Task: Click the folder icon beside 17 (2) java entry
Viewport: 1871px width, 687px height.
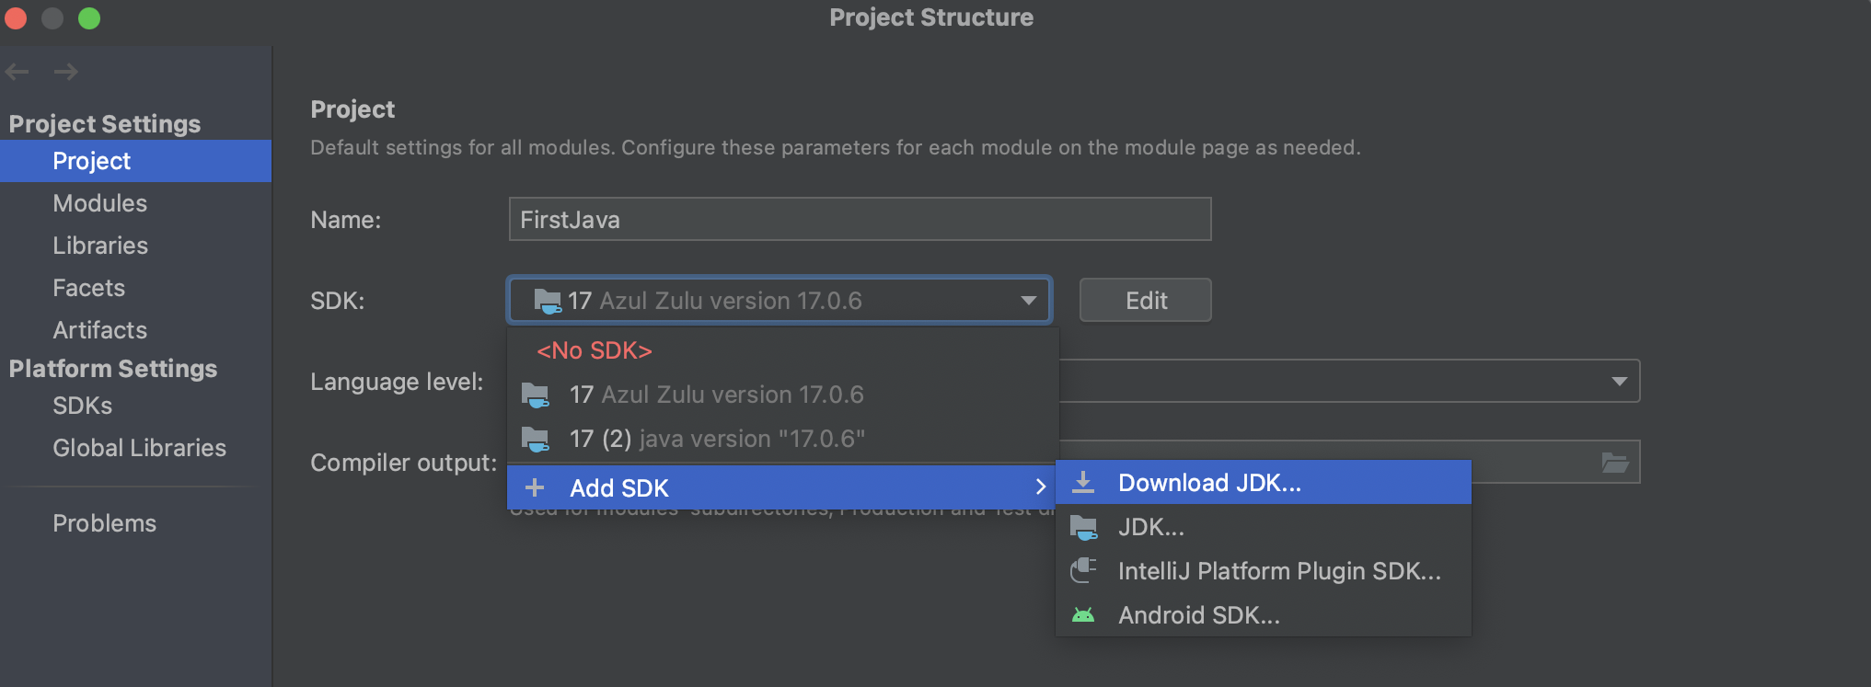Action: pyautogui.click(x=536, y=440)
